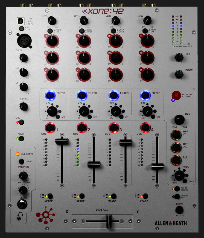204x238 pixels.
Task: Enable the channel 3 CUE button
Action: click(114, 127)
